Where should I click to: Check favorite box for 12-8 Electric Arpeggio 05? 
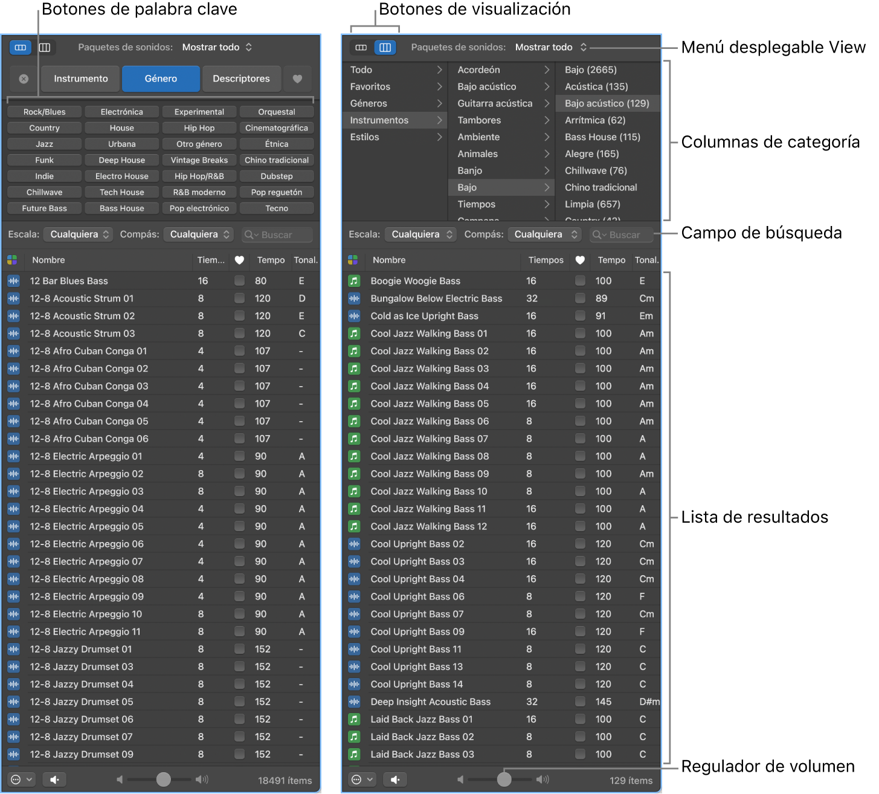click(x=239, y=526)
